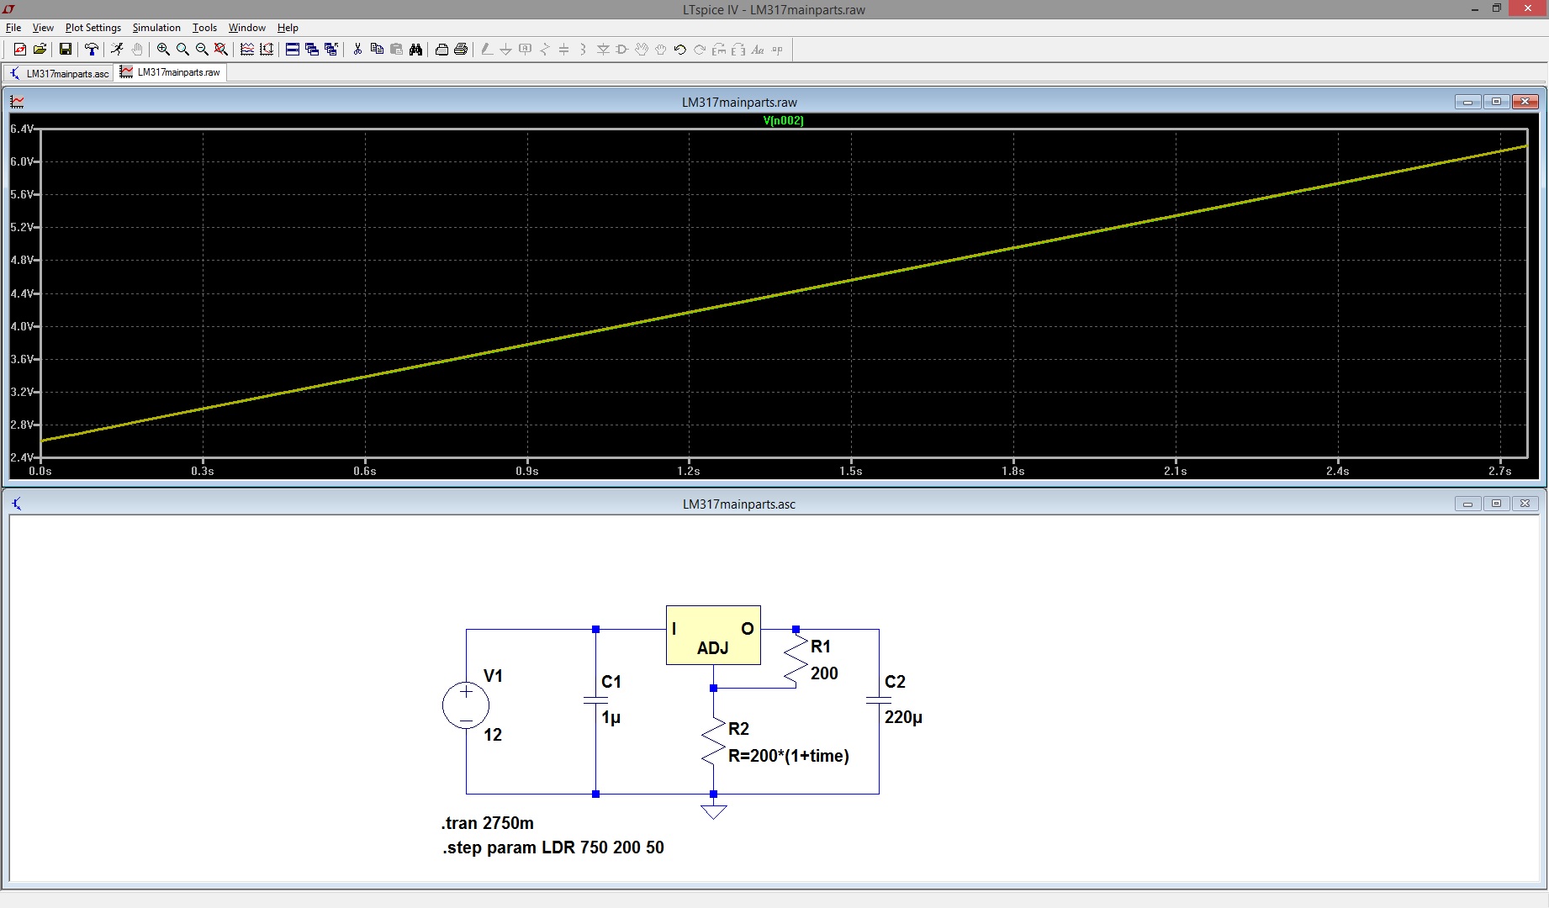Select the LM317 regulator block with ADJ pin
The height and width of the screenshot is (908, 1549).
point(713,636)
